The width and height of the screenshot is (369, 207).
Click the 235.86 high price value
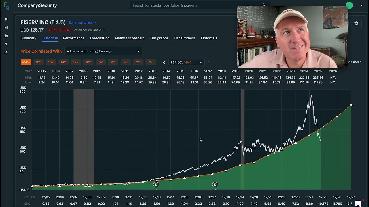click(x=318, y=78)
